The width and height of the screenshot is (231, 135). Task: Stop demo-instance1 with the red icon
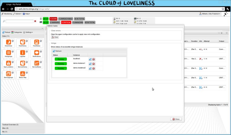tap(94, 64)
